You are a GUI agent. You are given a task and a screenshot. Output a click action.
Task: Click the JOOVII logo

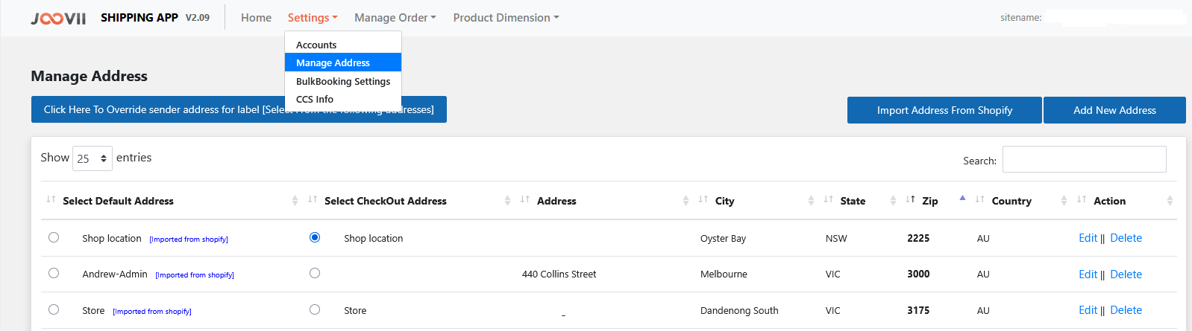58,18
